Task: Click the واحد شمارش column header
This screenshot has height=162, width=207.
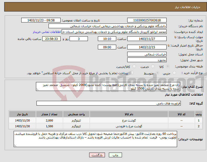Action: pyautogui.click(x=76, y=114)
